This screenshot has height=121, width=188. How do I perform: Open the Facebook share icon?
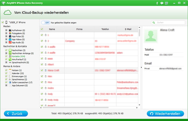(x=157, y=3)
